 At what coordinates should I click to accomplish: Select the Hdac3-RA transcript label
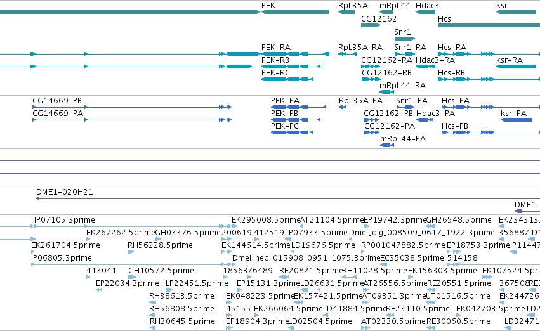[x=435, y=60]
